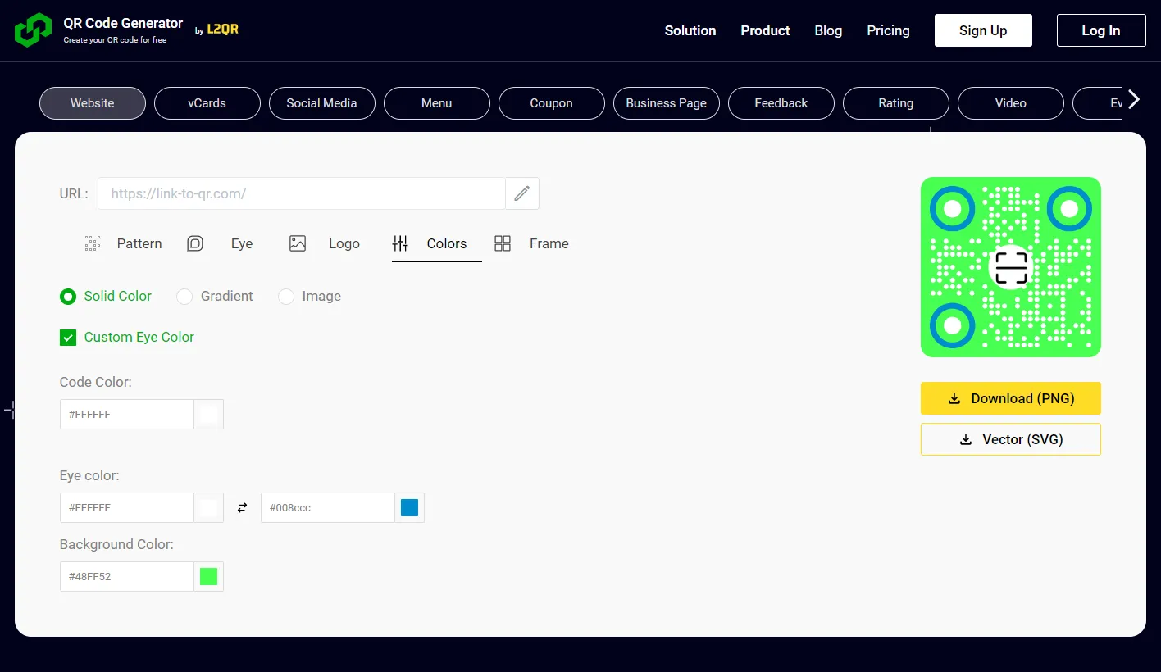1161x672 pixels.
Task: Open the Frame settings tab
Action: [x=531, y=243]
